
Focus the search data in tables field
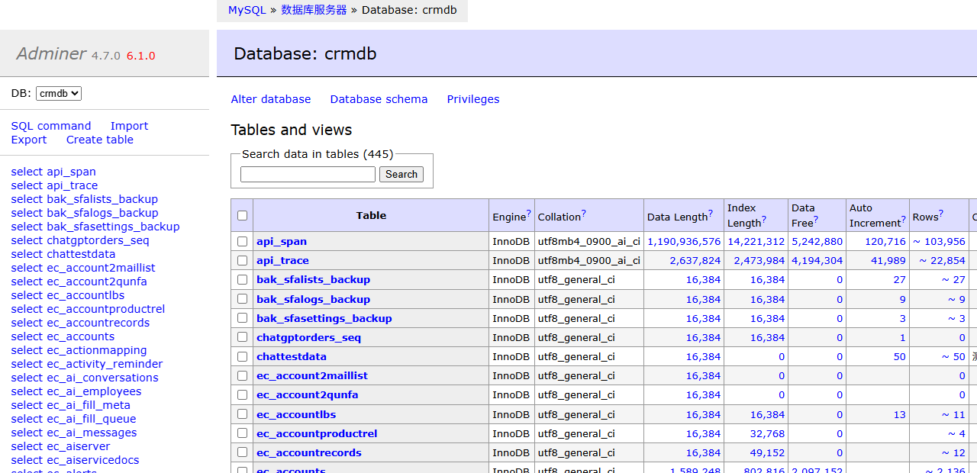pyautogui.click(x=308, y=174)
